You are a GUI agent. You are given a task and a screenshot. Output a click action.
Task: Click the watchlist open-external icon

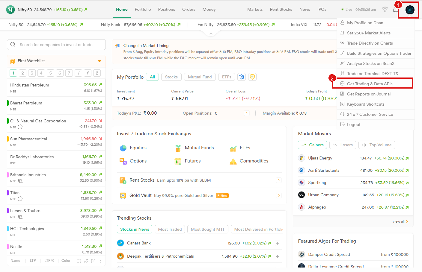[93, 261]
